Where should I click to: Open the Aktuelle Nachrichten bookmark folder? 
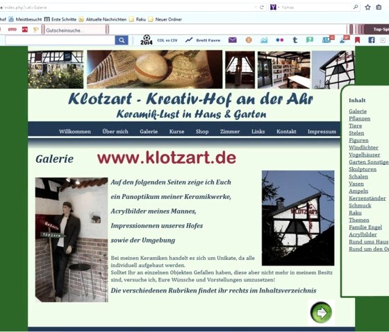103,19
